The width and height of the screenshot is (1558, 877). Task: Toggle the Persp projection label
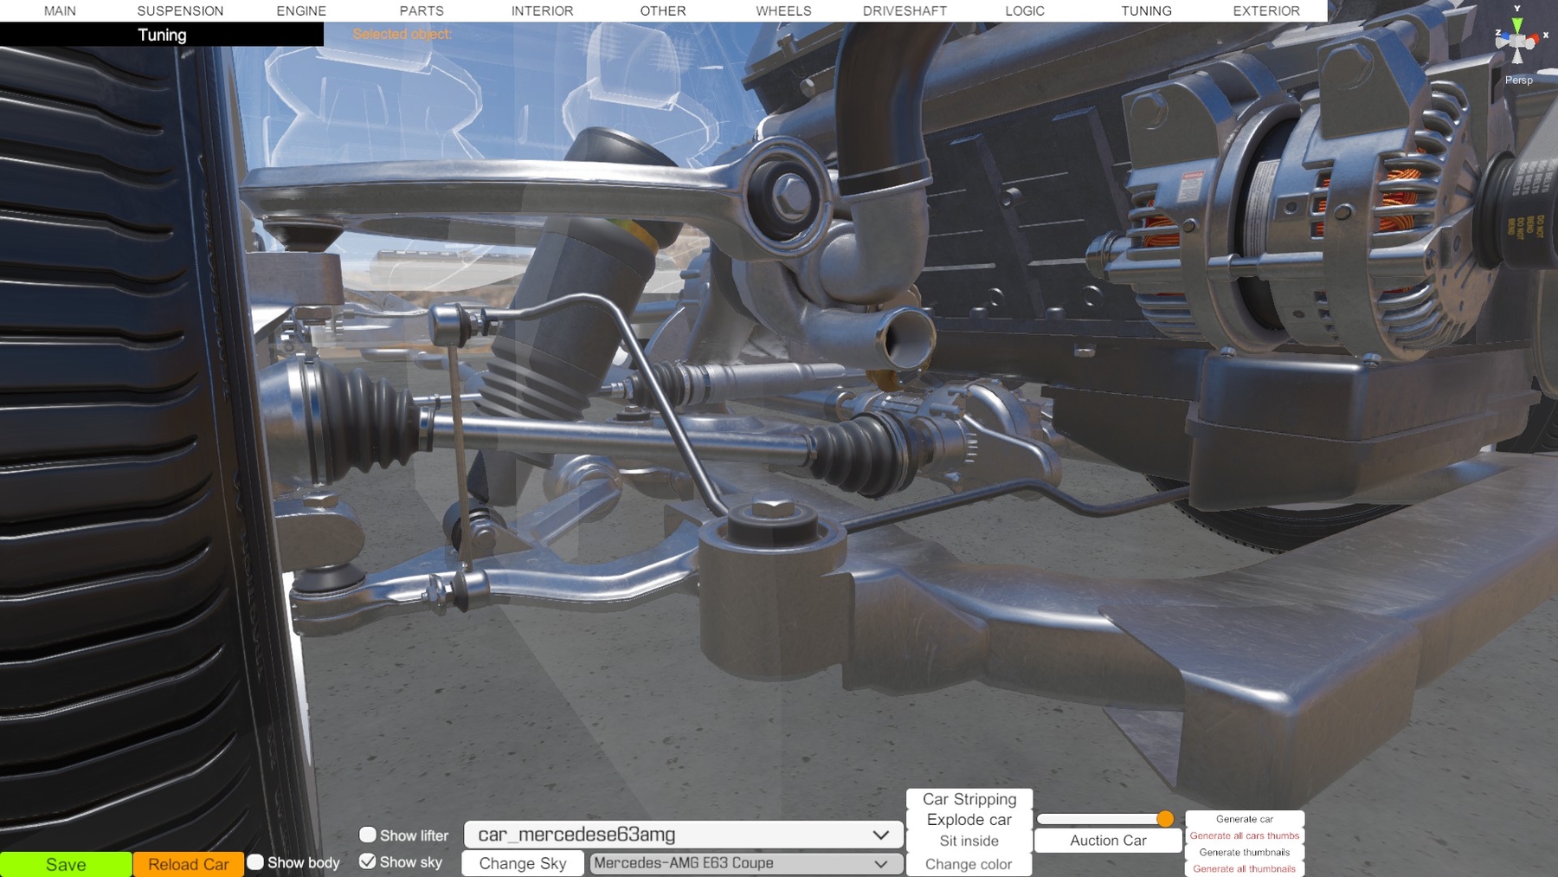point(1518,80)
